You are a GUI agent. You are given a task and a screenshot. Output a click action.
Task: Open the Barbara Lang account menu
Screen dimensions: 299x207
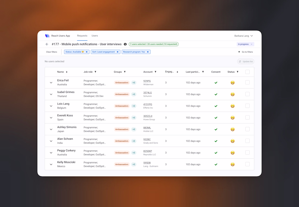[244, 36]
